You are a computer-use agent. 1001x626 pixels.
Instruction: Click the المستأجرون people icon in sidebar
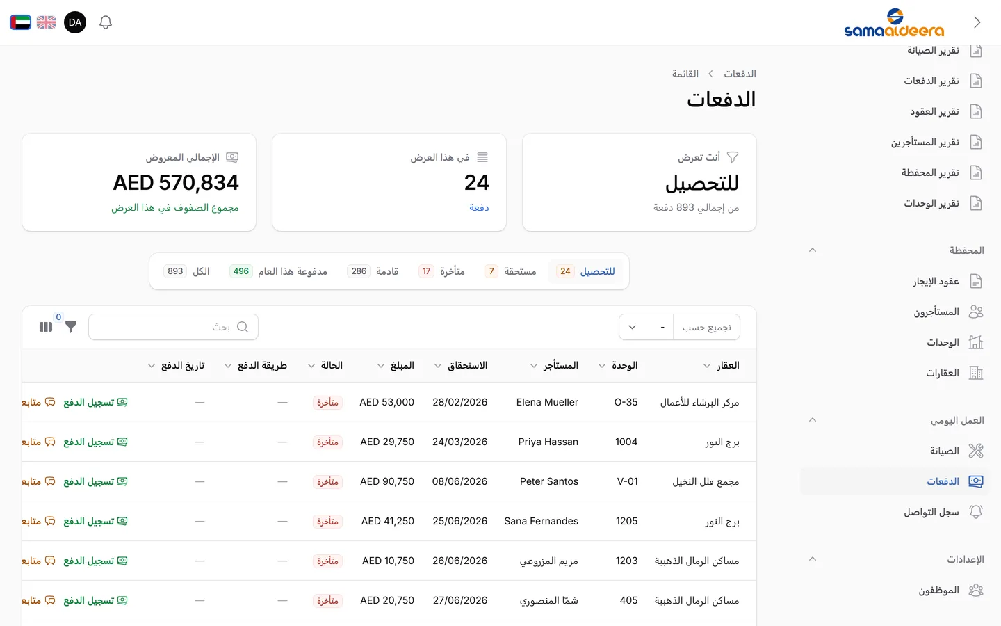click(976, 312)
